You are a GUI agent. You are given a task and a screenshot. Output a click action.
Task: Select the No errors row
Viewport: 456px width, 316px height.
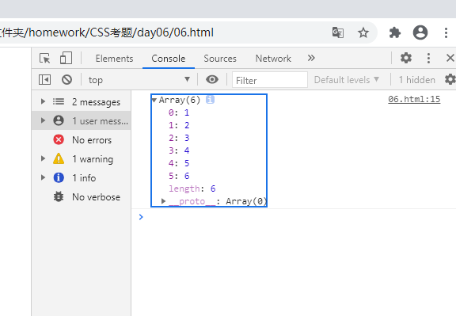pos(81,139)
